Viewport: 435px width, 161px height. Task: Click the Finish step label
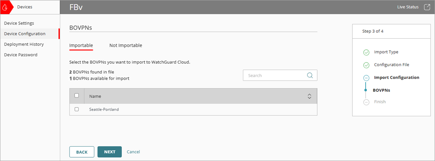380,102
